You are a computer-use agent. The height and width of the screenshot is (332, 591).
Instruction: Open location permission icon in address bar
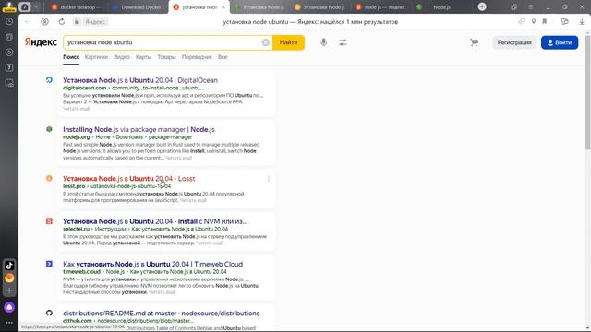(x=534, y=22)
